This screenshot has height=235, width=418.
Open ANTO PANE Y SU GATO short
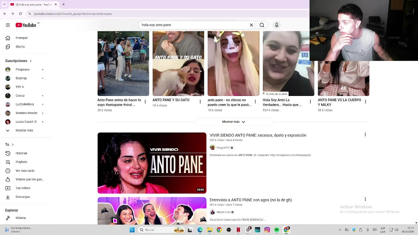pyautogui.click(x=178, y=64)
